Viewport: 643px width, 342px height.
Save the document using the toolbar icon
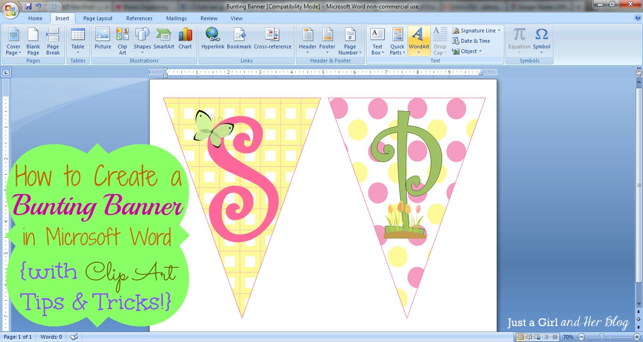28,6
